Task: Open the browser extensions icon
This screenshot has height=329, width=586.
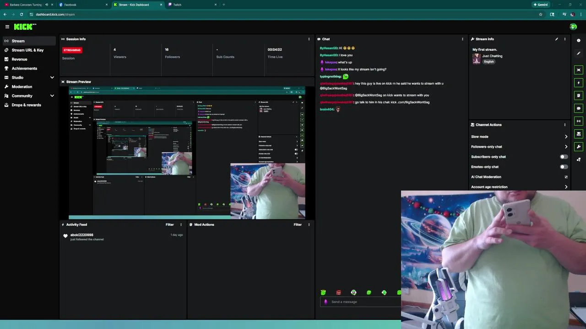Action: tap(552, 14)
